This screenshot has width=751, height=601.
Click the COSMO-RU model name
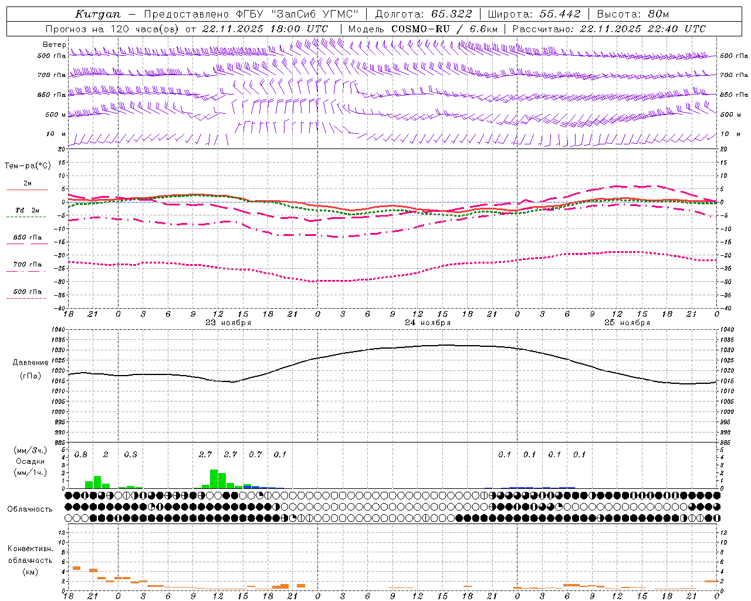coord(421,29)
